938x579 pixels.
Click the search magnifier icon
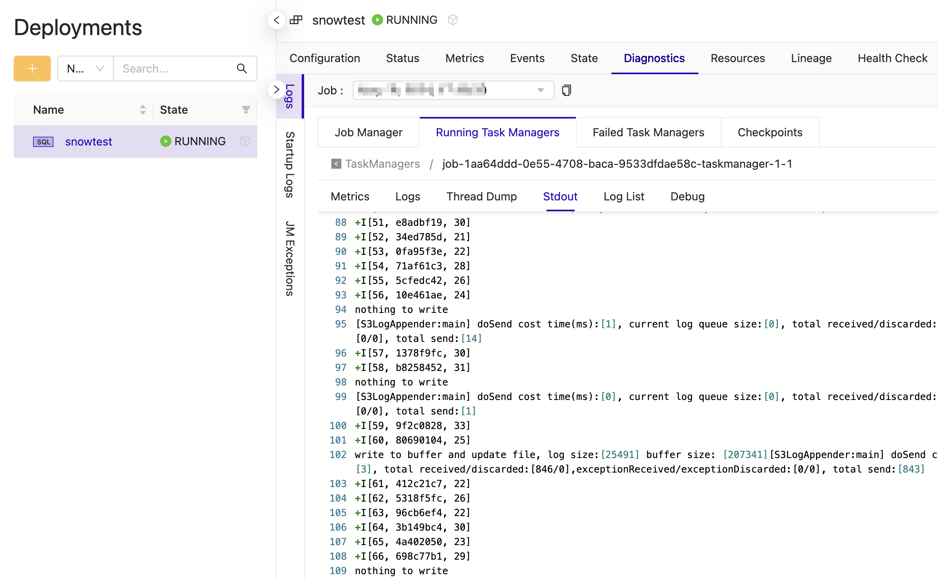[x=242, y=69]
